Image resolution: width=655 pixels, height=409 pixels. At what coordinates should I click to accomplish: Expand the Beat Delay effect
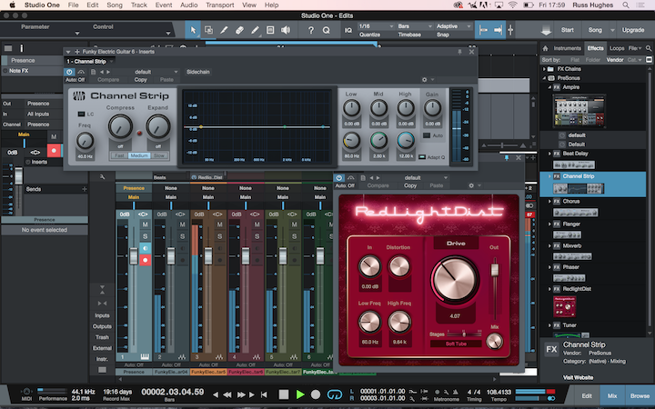pyautogui.click(x=549, y=154)
